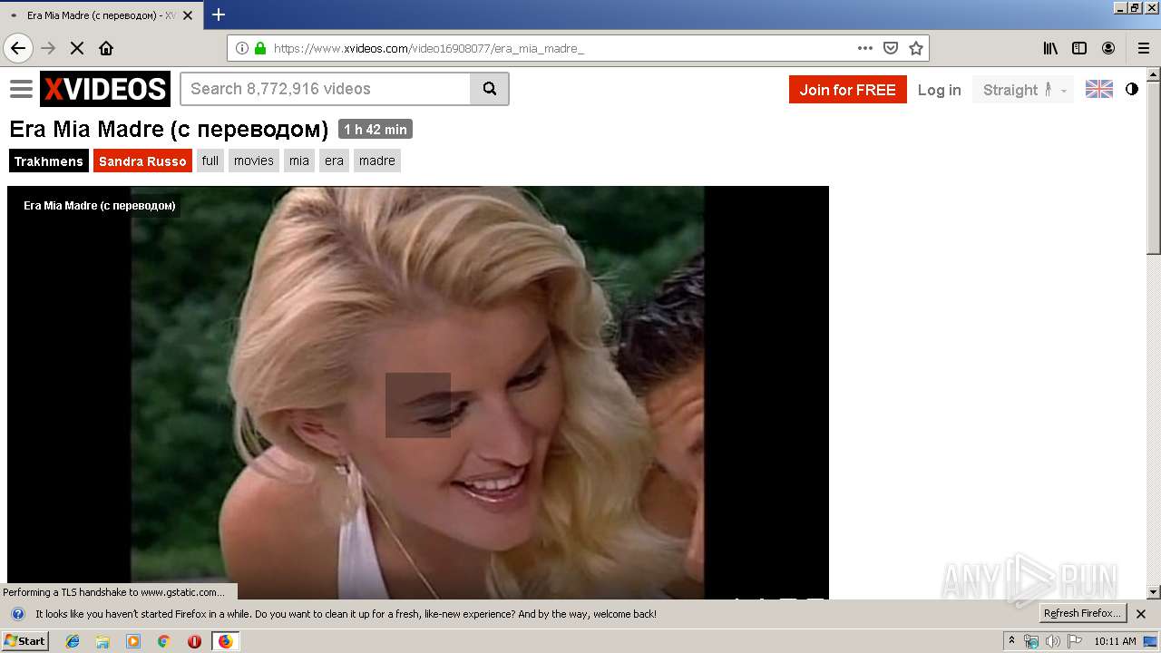
Task: Launch Opera from the taskbar
Action: tap(194, 641)
